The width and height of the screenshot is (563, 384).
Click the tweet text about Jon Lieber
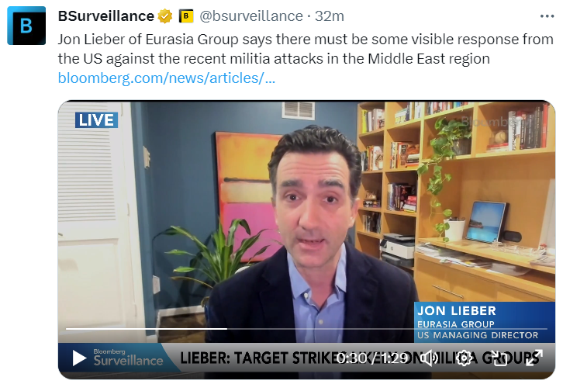306,49
